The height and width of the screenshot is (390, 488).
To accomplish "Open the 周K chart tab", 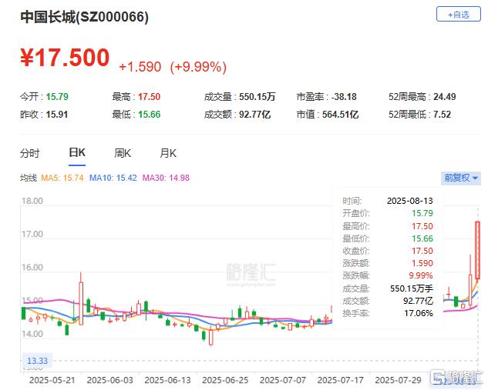I will 123,153.
